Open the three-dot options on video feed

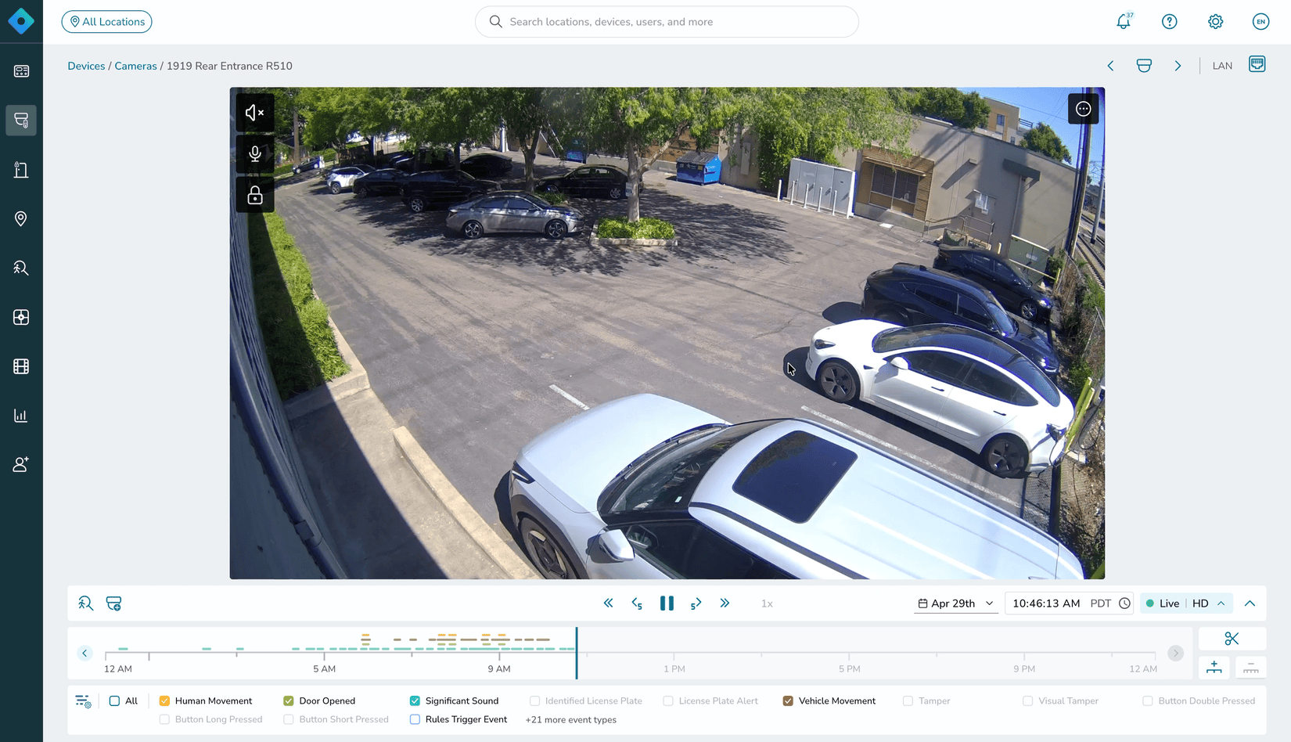(x=1083, y=110)
